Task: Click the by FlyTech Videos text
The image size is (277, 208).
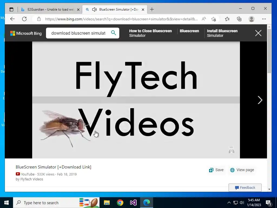Action: [x=29, y=179]
